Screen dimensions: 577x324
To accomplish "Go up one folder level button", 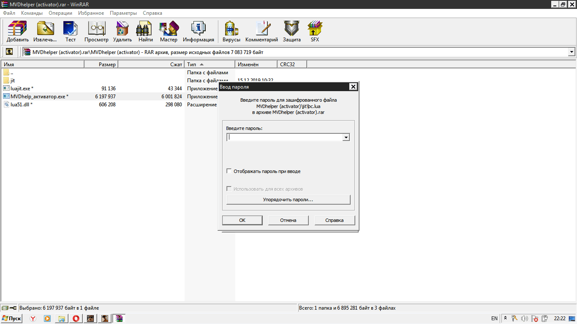I will pos(9,52).
